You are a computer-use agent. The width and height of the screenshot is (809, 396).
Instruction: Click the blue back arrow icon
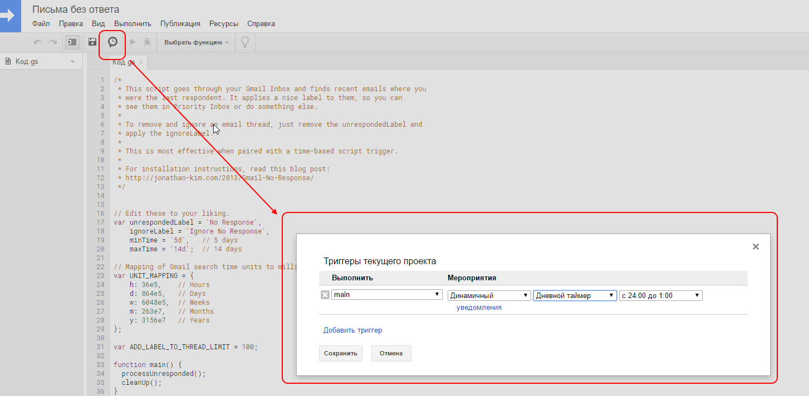(x=9, y=16)
